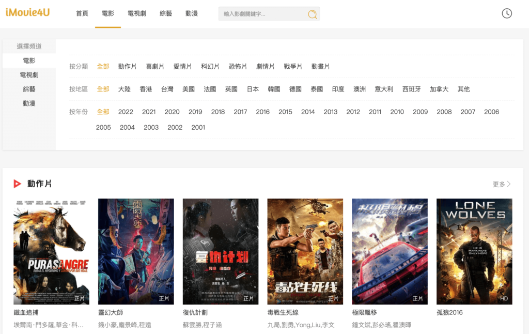Filter region by 大陸
This screenshot has width=529, height=334.
[x=124, y=89]
